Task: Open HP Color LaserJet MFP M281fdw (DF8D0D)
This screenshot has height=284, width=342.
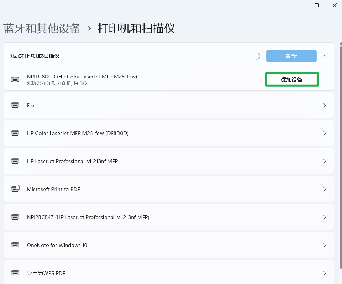Action: [x=169, y=133]
